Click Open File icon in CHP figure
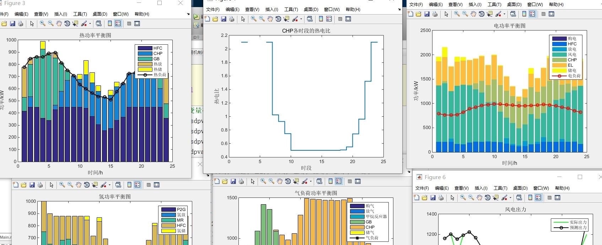 coord(215,19)
